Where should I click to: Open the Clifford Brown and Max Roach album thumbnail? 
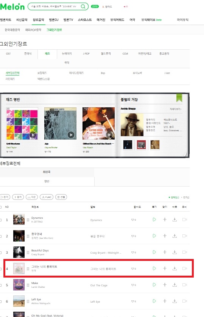coord(98,123)
